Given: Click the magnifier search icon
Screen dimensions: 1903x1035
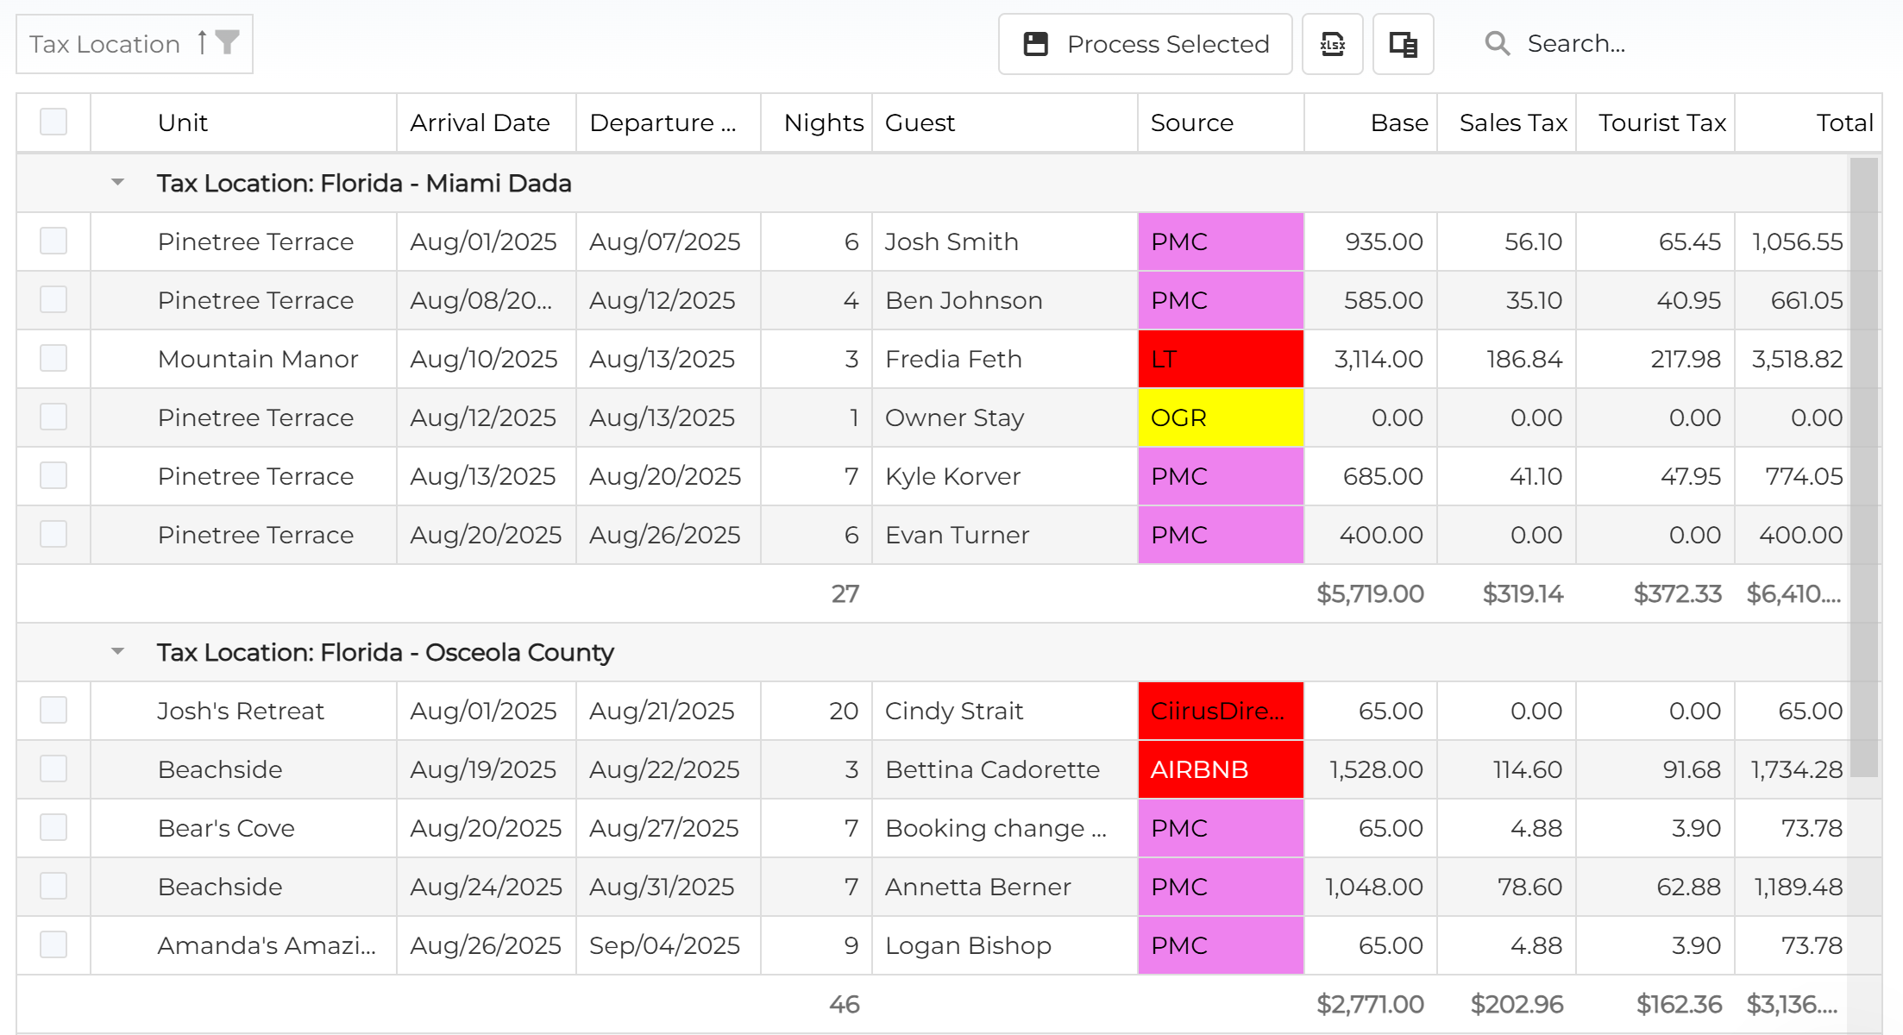Looking at the screenshot, I should tap(1497, 44).
